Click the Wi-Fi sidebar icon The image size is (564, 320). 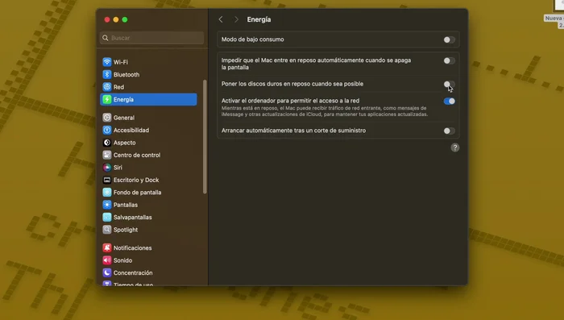click(x=107, y=62)
